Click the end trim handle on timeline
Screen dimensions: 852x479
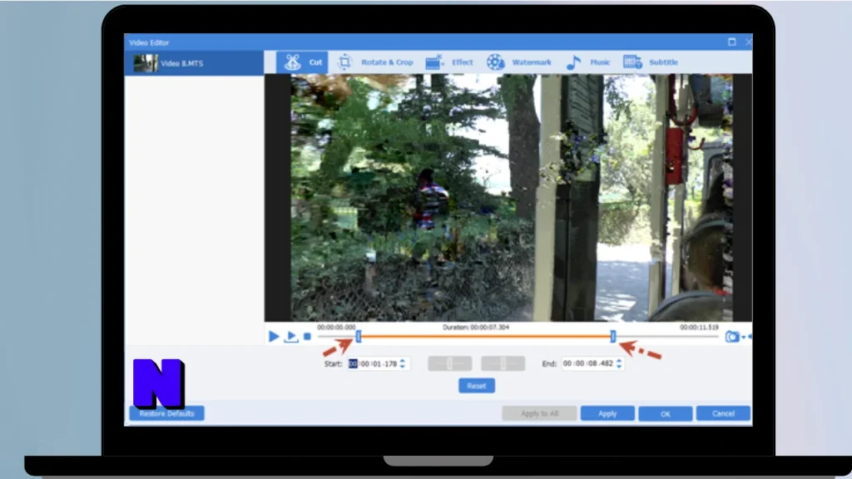(613, 337)
